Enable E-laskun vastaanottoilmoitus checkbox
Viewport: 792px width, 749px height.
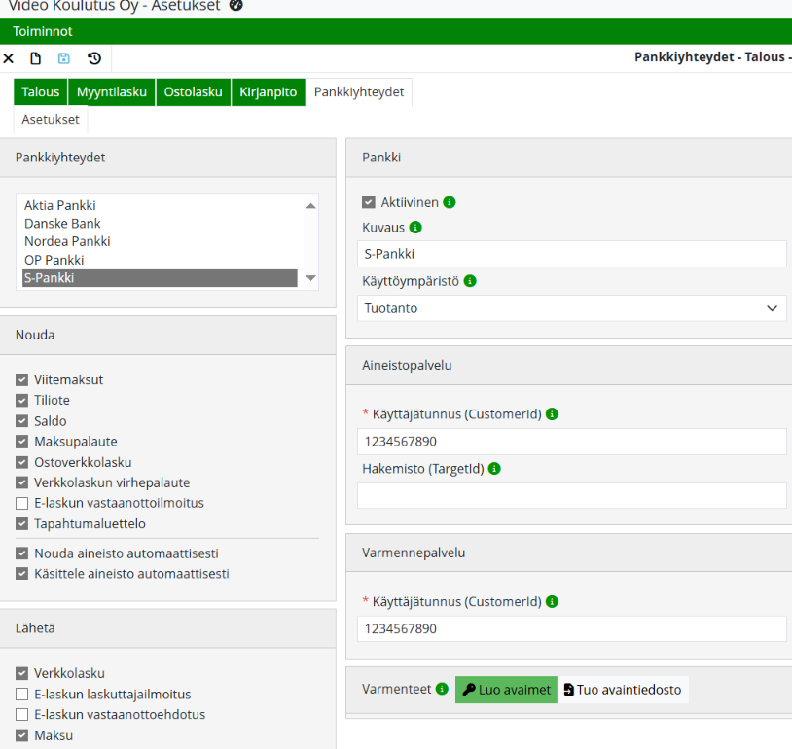(21, 503)
